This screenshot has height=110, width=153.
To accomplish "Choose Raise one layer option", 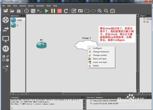I will point(102,59).
